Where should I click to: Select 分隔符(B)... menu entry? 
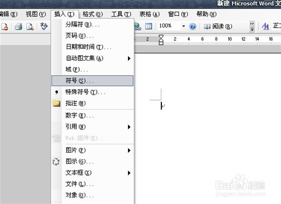pos(93,24)
